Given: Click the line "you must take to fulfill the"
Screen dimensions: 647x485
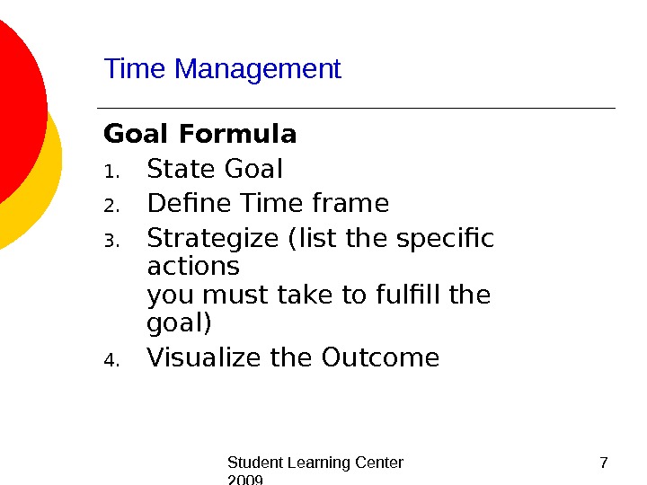Looking at the screenshot, I should 318,295.
